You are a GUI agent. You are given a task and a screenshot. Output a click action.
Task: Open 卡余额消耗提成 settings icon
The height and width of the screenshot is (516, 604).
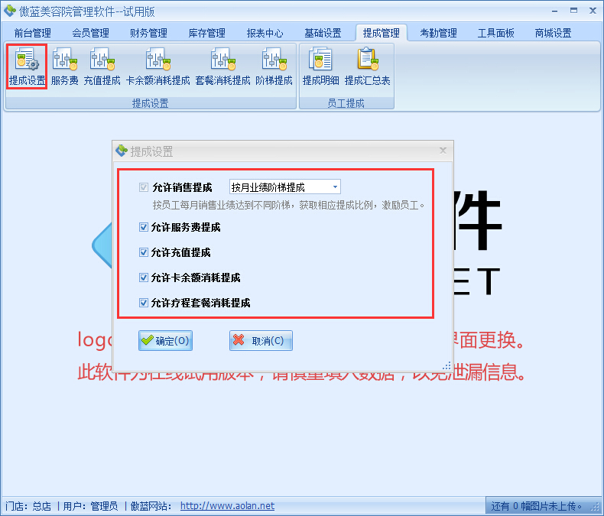[157, 66]
